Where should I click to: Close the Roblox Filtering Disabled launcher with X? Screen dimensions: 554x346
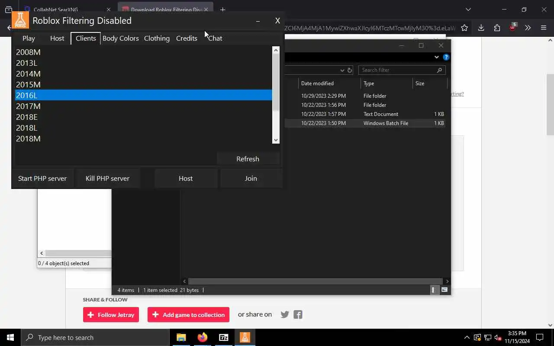(x=277, y=21)
